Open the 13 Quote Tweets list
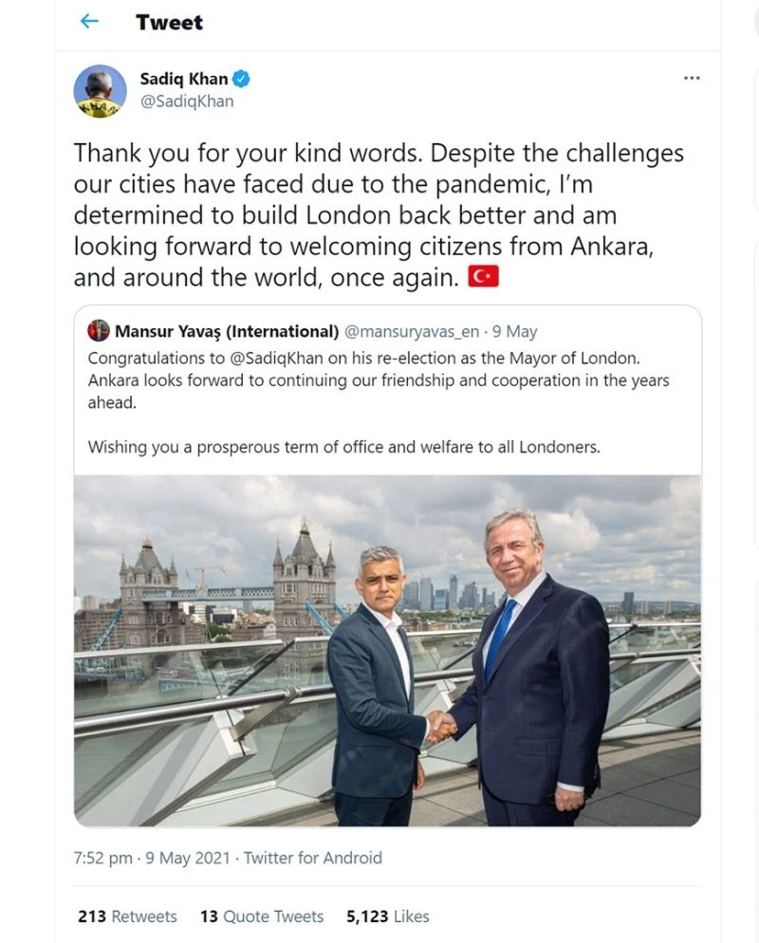 click(x=264, y=916)
